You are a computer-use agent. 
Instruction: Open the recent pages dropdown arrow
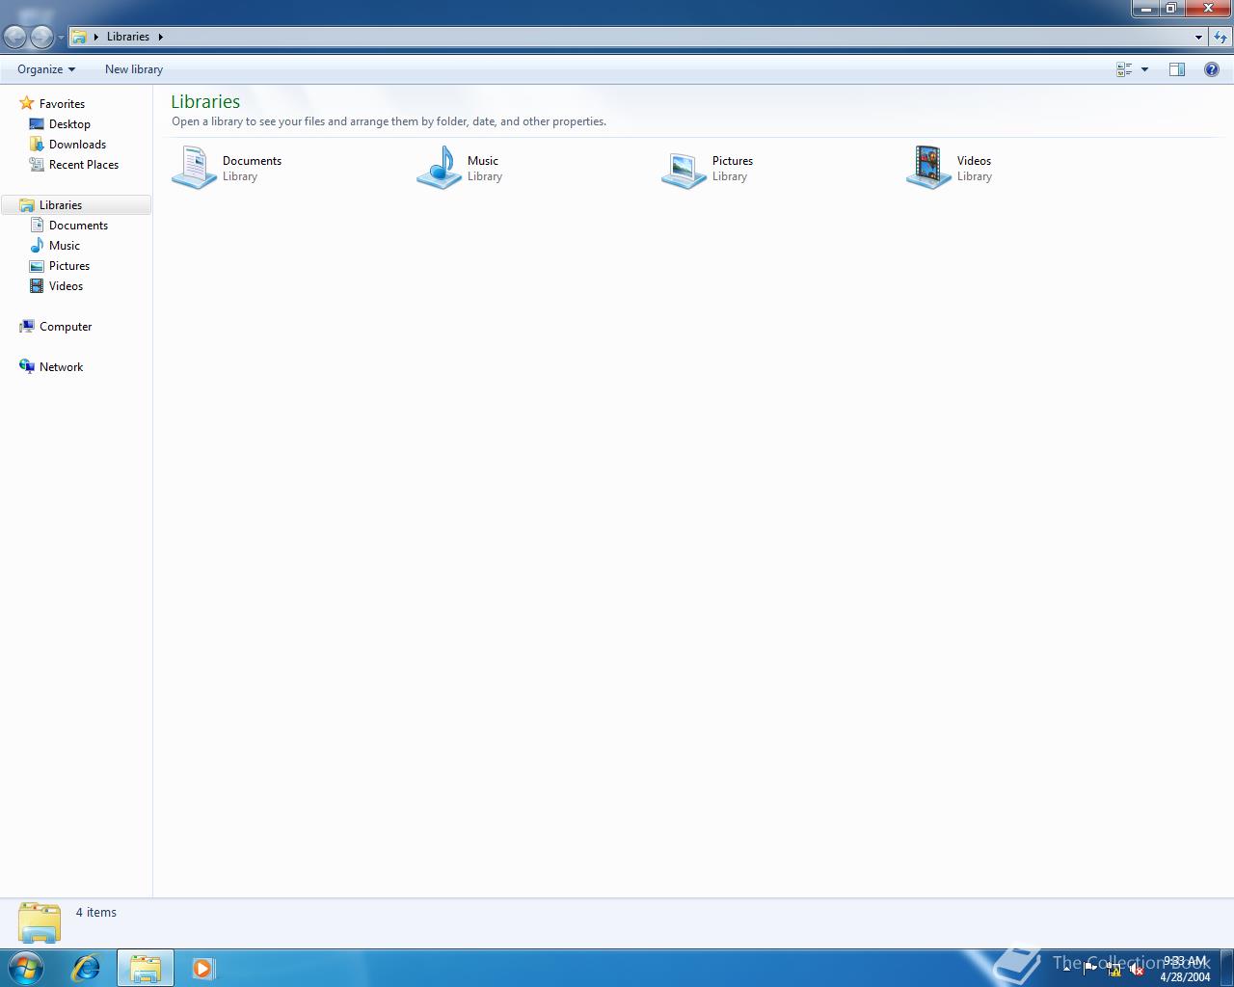click(x=61, y=38)
